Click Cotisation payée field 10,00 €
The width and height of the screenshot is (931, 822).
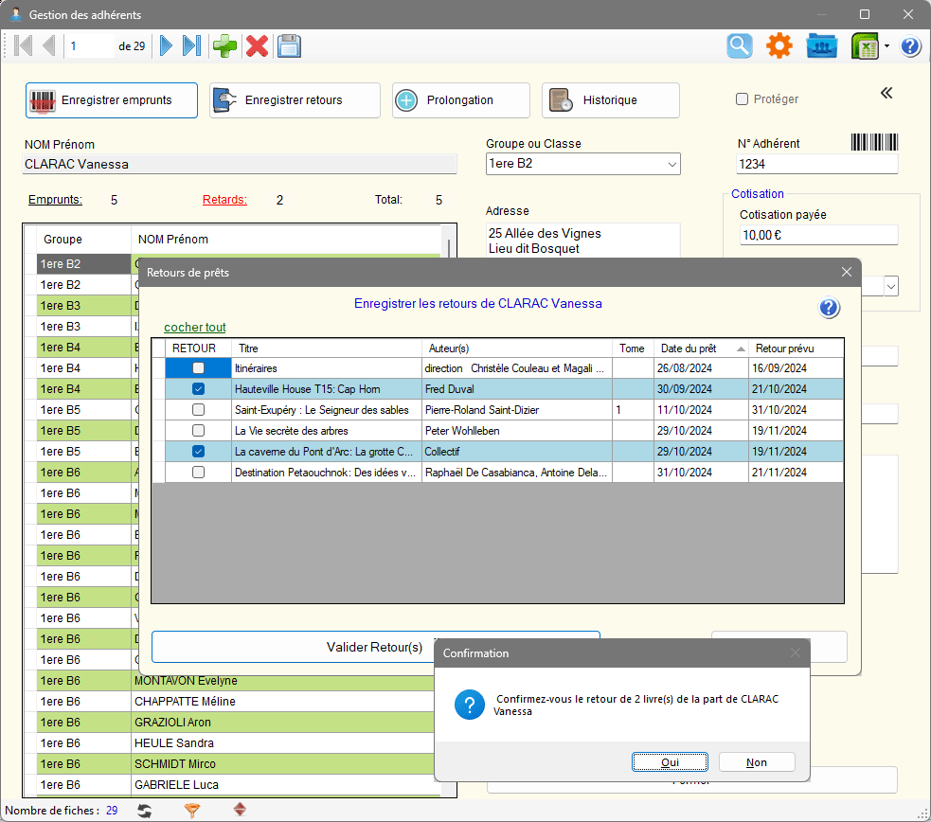pyautogui.click(x=819, y=235)
